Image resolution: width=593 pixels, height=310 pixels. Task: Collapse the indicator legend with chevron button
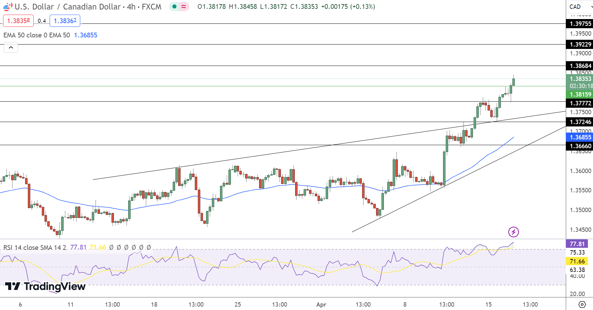click(x=11, y=48)
